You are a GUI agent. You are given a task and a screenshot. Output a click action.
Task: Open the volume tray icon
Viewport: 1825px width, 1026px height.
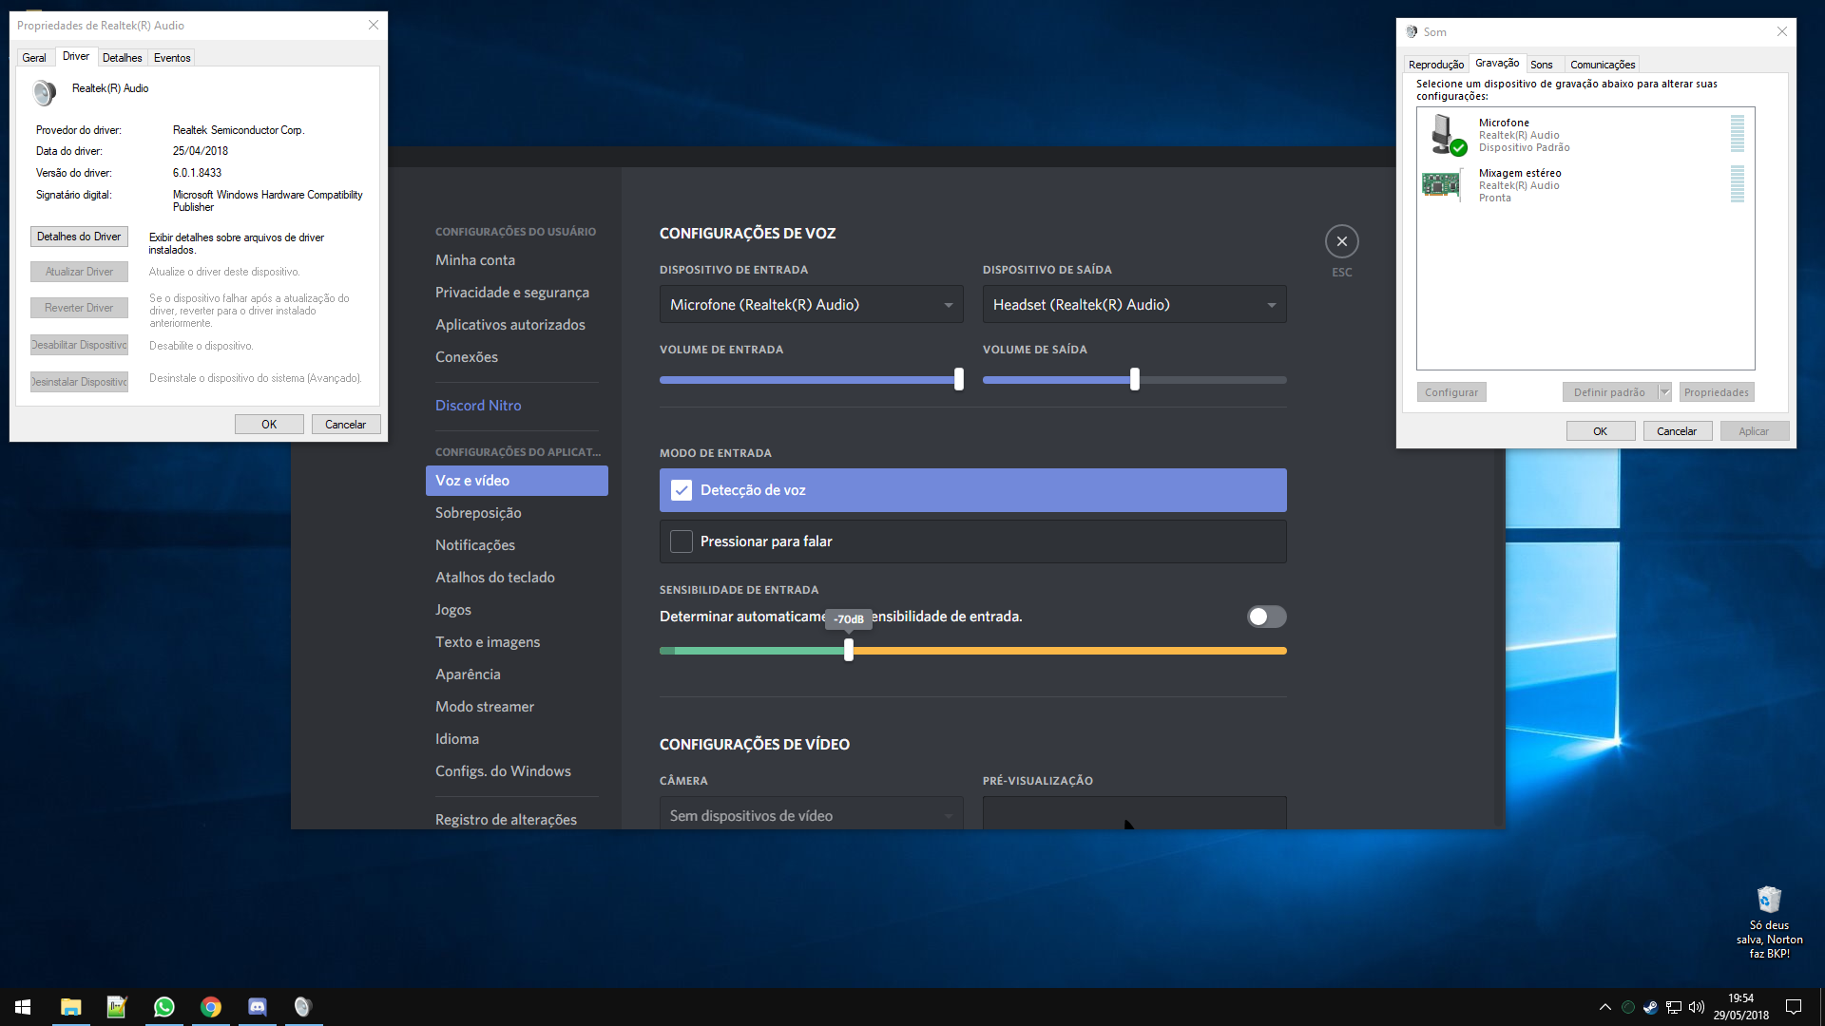1697,1007
